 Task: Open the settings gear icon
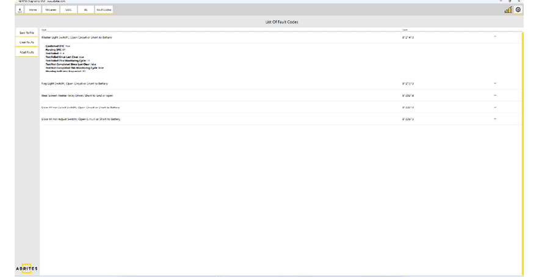pos(518,10)
